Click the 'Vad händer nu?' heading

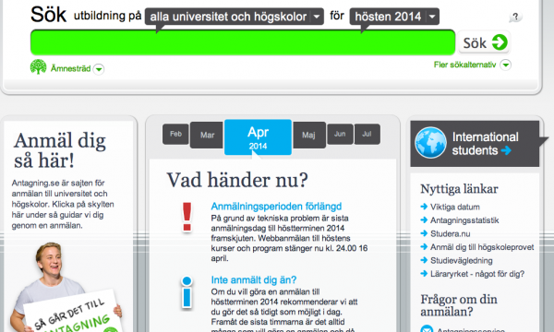tap(237, 180)
